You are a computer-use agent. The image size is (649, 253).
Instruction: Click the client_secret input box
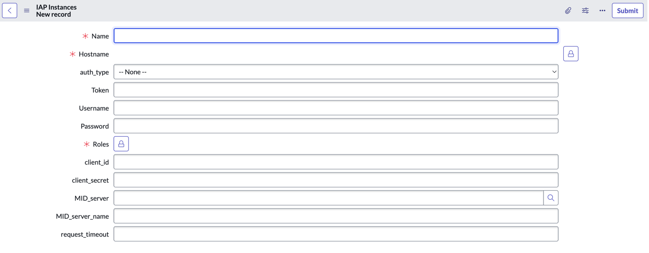pyautogui.click(x=336, y=180)
